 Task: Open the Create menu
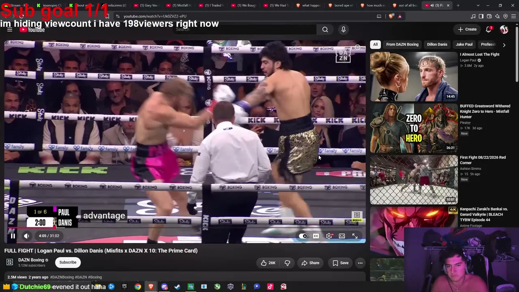tap(467, 29)
